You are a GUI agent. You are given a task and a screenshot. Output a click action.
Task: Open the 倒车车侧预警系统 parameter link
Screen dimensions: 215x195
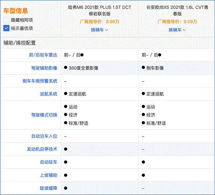click(x=40, y=81)
